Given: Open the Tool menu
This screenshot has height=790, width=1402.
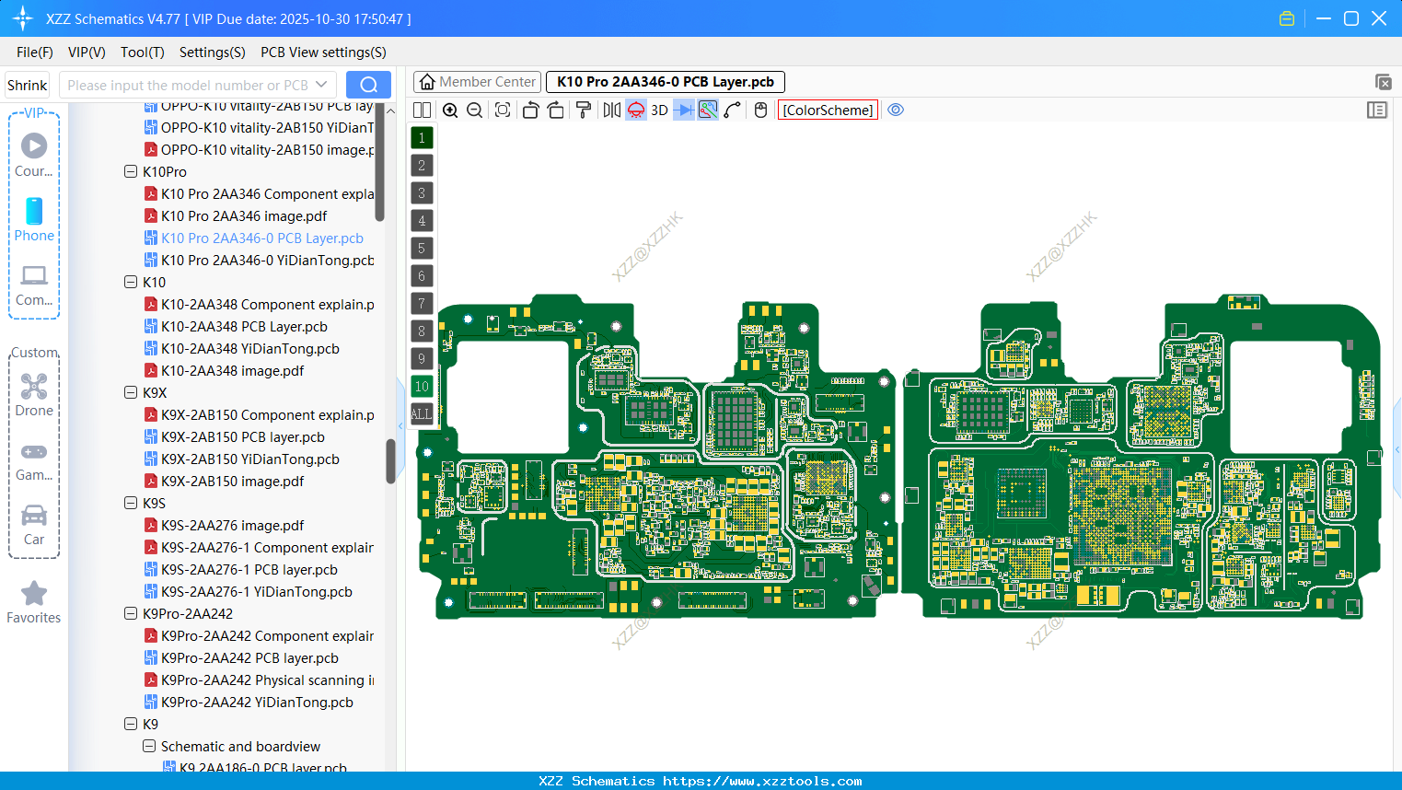Looking at the screenshot, I should 142,52.
